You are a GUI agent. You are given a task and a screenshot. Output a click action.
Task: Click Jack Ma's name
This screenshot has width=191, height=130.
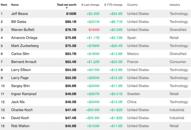pyautogui.click(x=18, y=102)
